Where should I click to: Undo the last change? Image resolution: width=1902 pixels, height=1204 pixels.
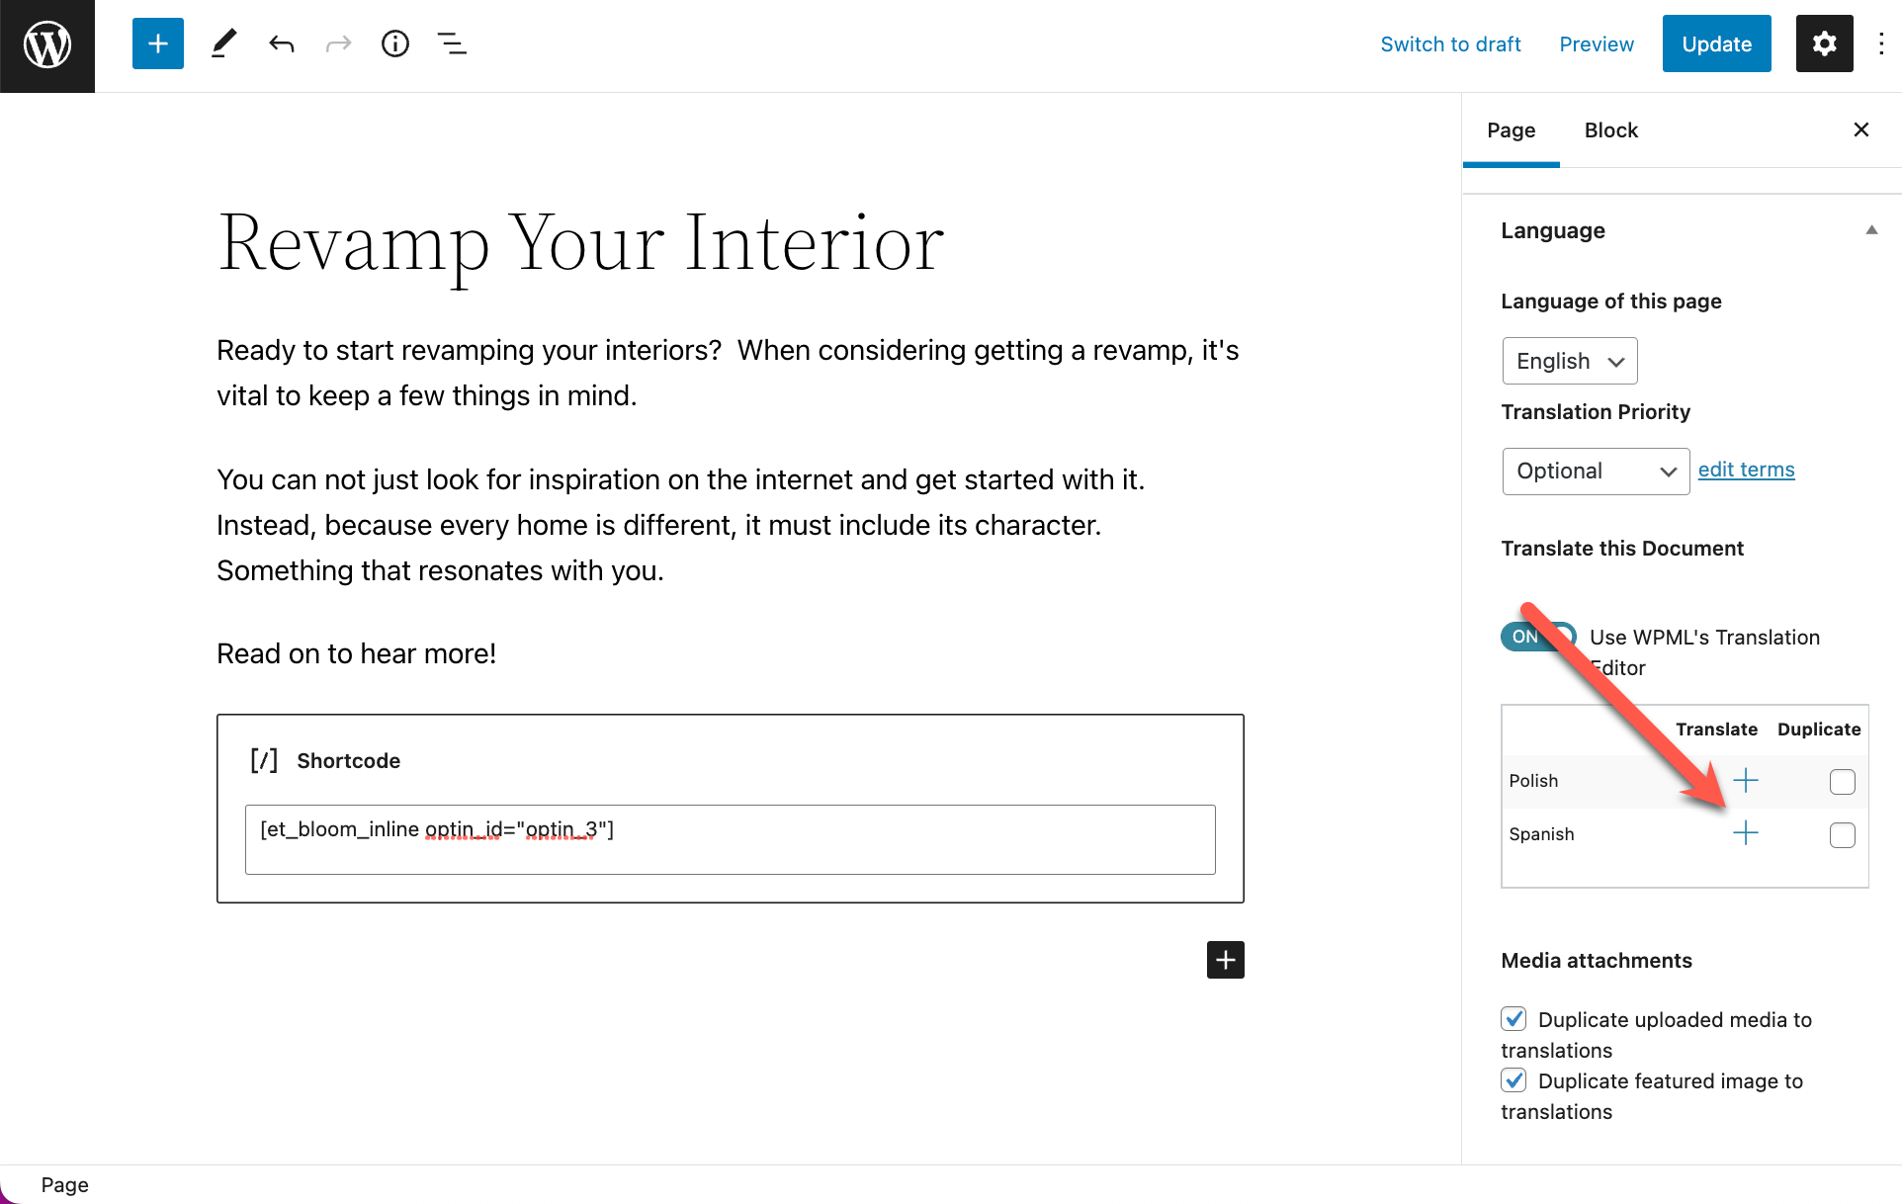(x=281, y=43)
